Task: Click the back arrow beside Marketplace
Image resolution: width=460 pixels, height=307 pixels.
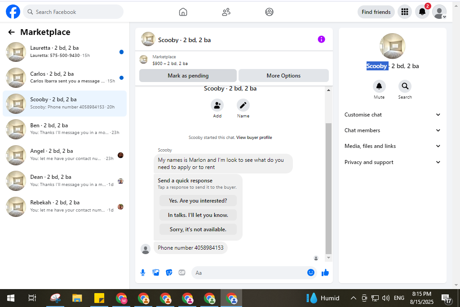Action: tap(11, 32)
